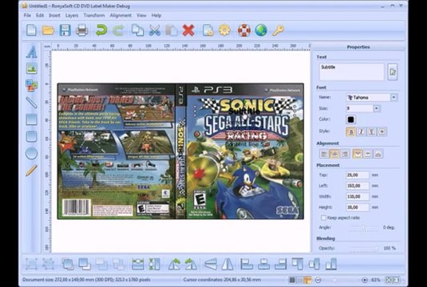This screenshot has height=287, width=427.
Task: Visit the website via the globe icon
Action: tap(261, 30)
